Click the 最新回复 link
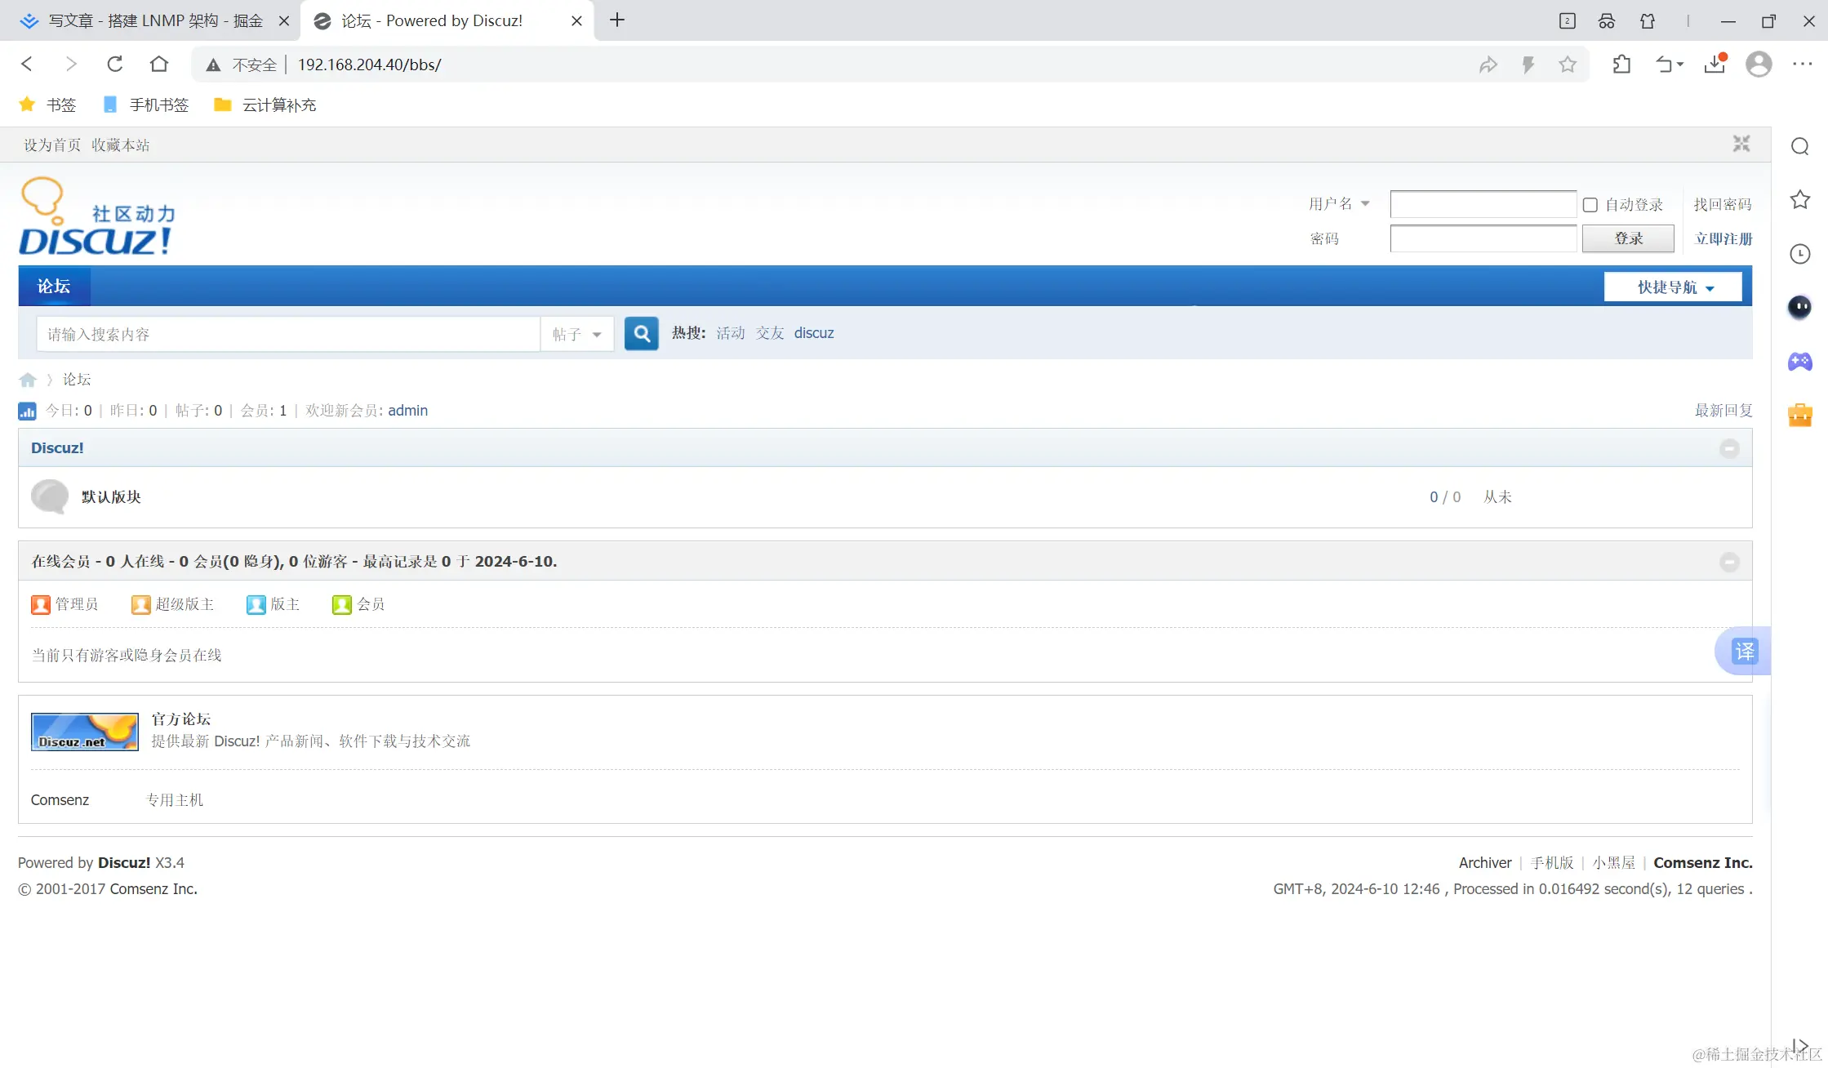This screenshot has height=1068, width=1828. 1723,411
